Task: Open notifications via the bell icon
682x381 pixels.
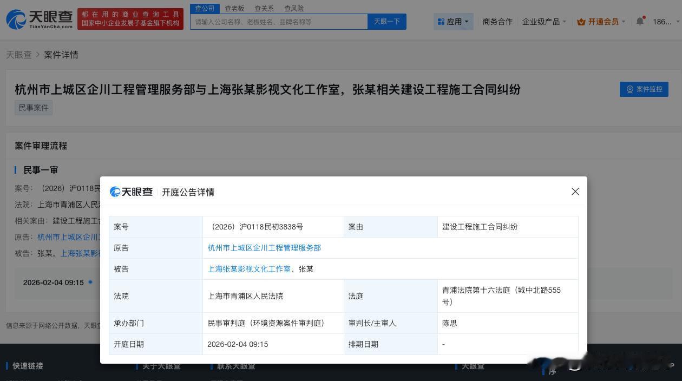Action: click(640, 21)
